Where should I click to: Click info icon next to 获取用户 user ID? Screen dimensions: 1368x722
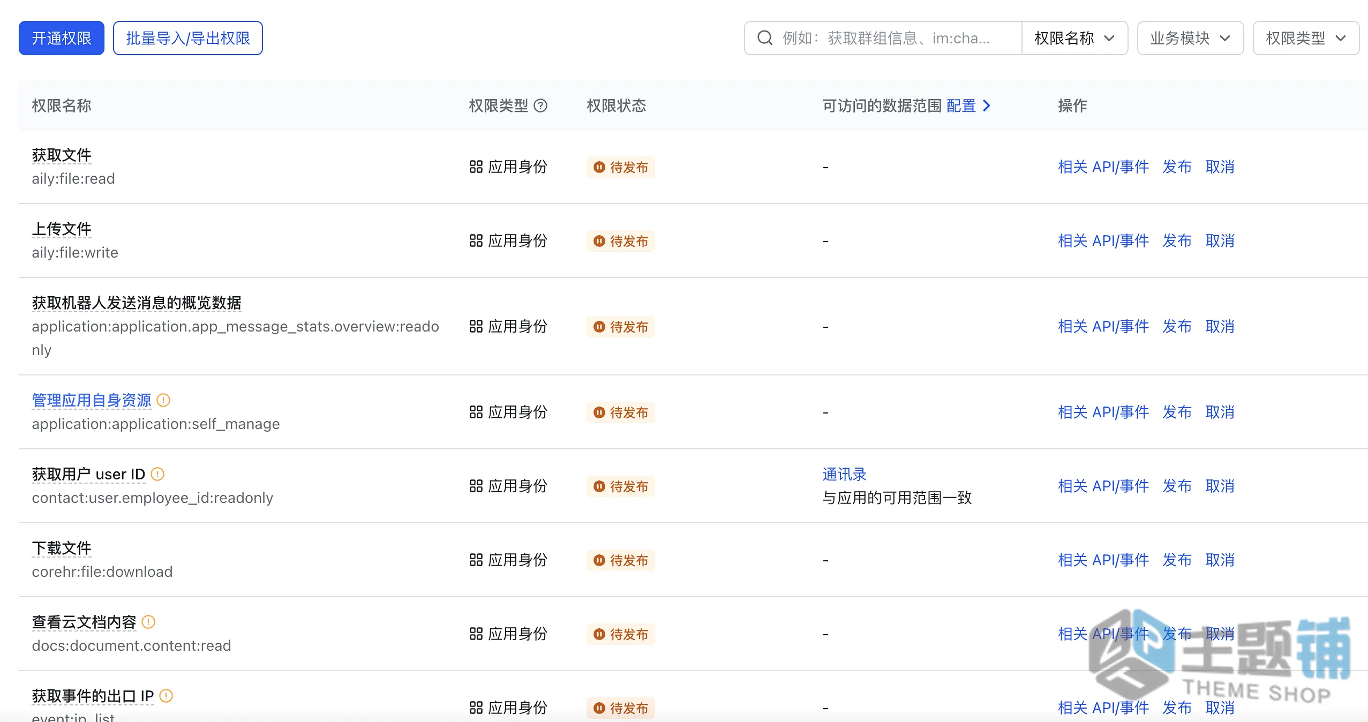tap(157, 474)
